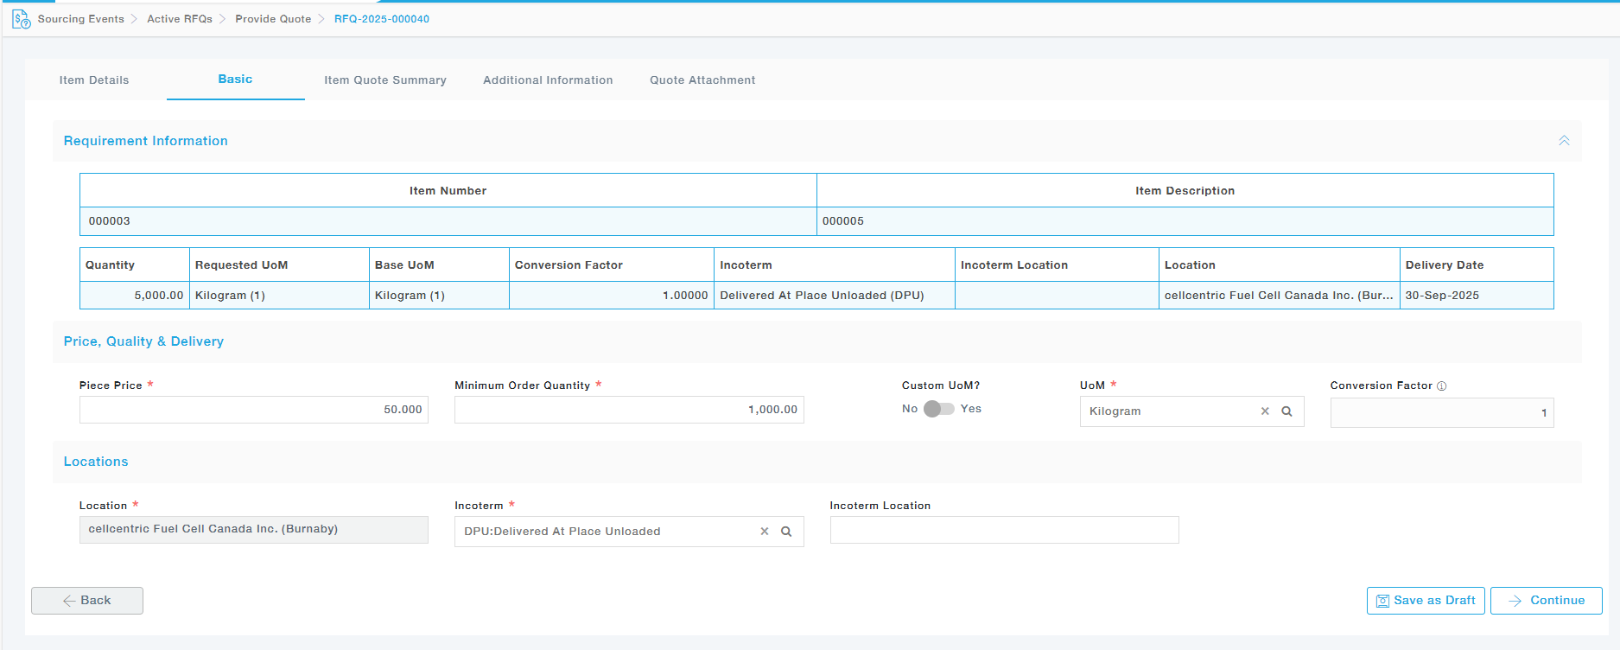The width and height of the screenshot is (1620, 650).
Task: Save the quote as draft
Action: click(1425, 601)
